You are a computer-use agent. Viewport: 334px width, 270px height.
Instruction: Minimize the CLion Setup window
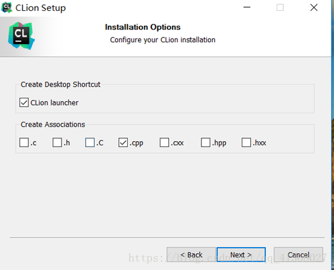247,7
